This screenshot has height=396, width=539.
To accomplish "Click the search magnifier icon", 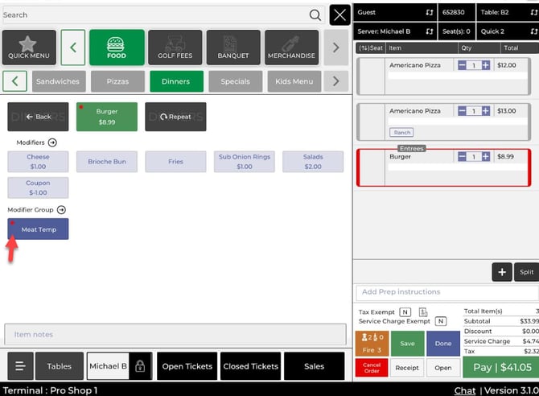I will pos(315,15).
